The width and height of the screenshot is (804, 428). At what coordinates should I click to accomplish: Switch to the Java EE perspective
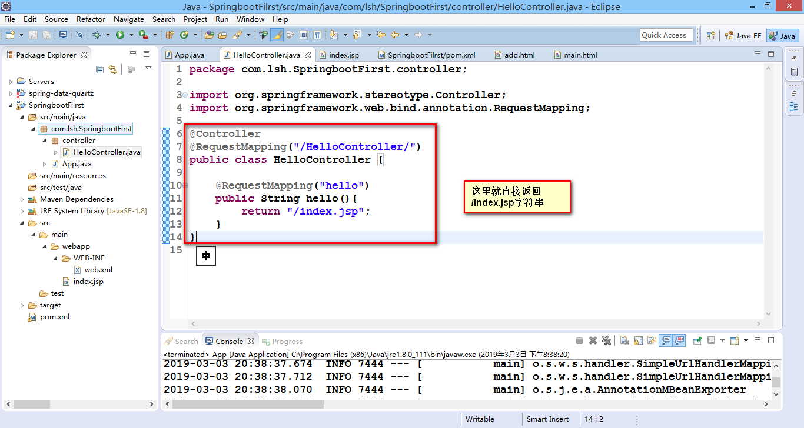coord(743,35)
